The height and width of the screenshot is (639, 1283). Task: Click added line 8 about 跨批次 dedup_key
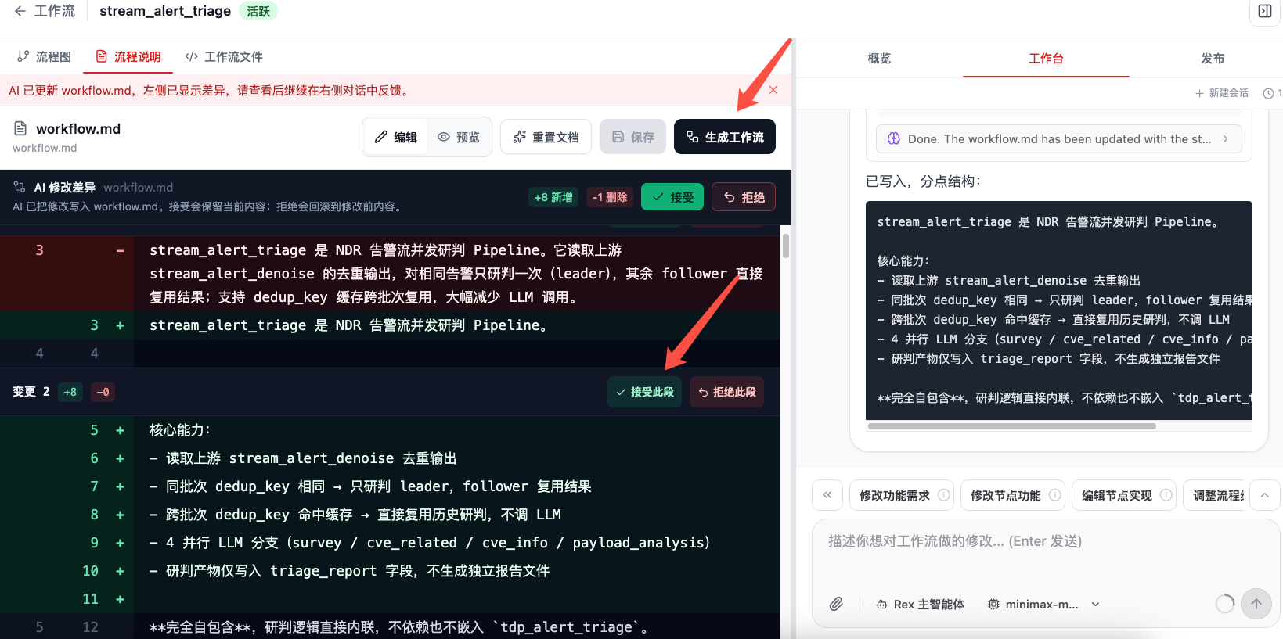click(390, 515)
